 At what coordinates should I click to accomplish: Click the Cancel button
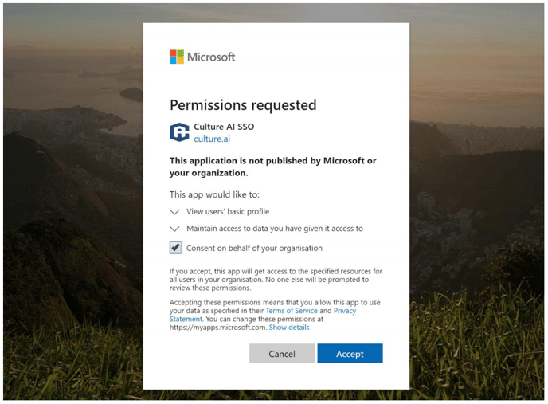pyautogui.click(x=282, y=353)
